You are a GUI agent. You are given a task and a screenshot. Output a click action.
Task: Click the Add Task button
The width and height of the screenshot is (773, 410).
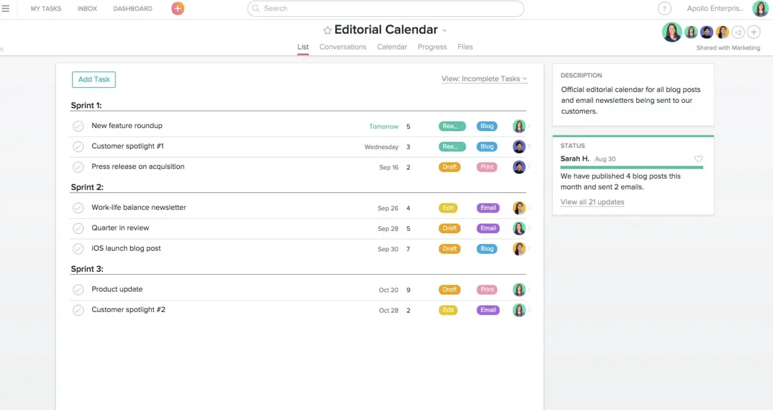(x=94, y=80)
